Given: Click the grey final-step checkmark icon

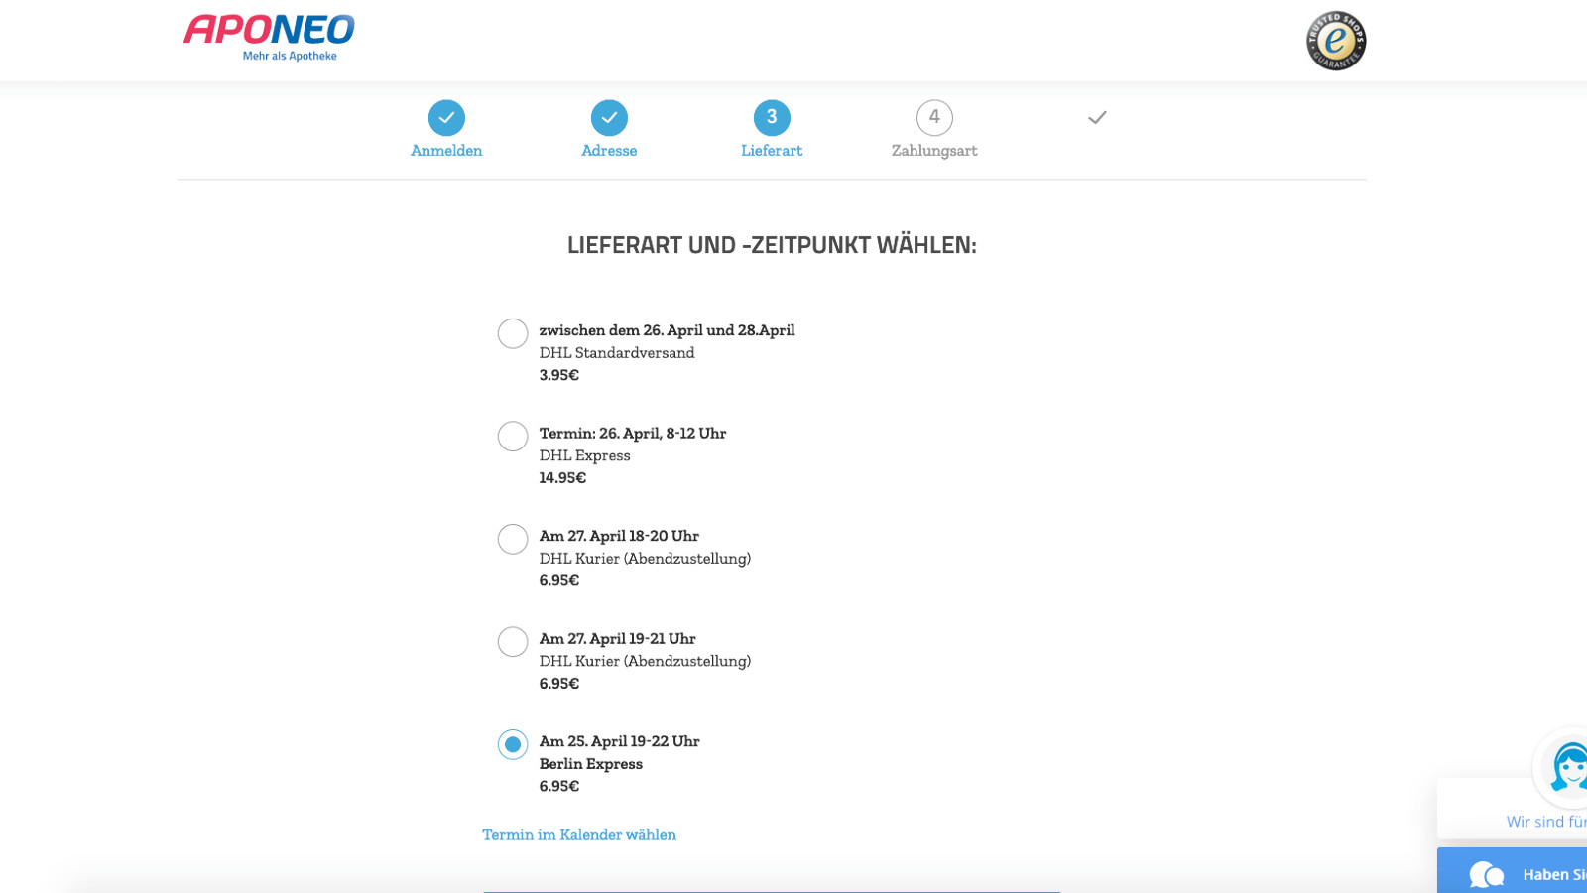Looking at the screenshot, I should 1097,117.
